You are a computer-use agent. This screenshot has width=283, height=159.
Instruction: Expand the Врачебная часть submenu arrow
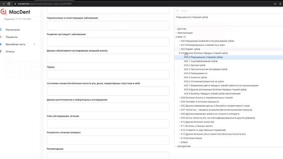[34, 44]
